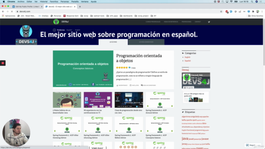Select the English category link

click(x=188, y=57)
